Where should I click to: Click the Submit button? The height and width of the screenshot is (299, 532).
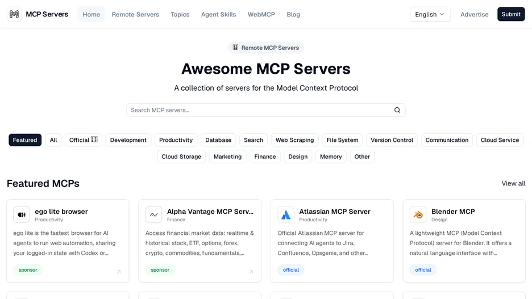[x=511, y=14]
